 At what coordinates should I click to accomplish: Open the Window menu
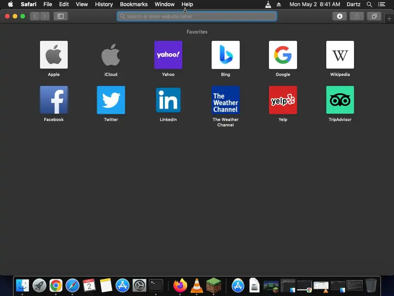165,4
